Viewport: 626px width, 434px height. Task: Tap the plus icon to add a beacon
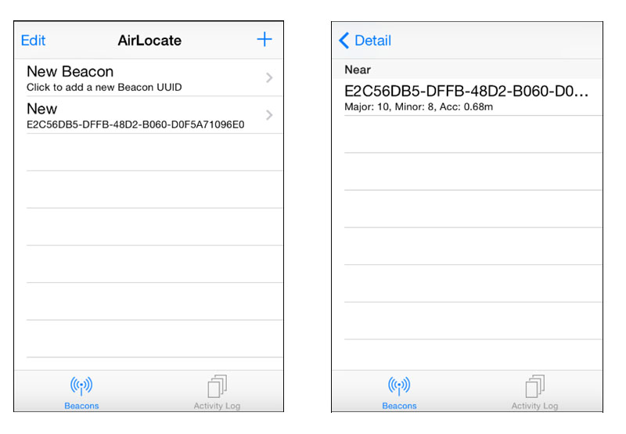[x=264, y=40]
